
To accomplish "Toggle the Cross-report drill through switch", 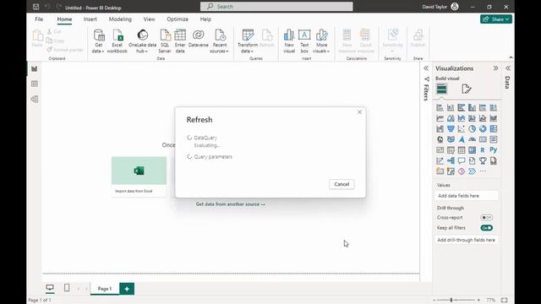I will tap(487, 218).
